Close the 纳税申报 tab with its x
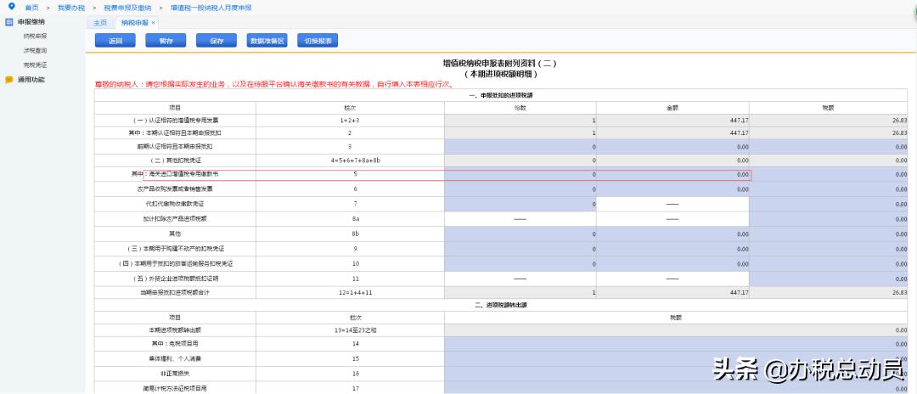This screenshot has width=917, height=394. (x=153, y=23)
